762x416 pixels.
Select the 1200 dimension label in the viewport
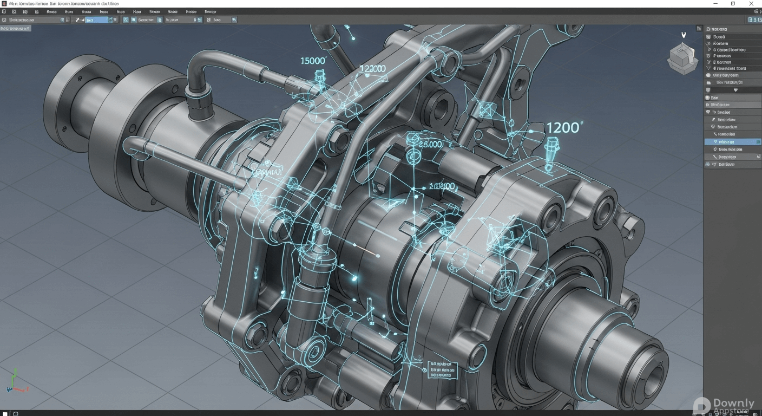564,128
